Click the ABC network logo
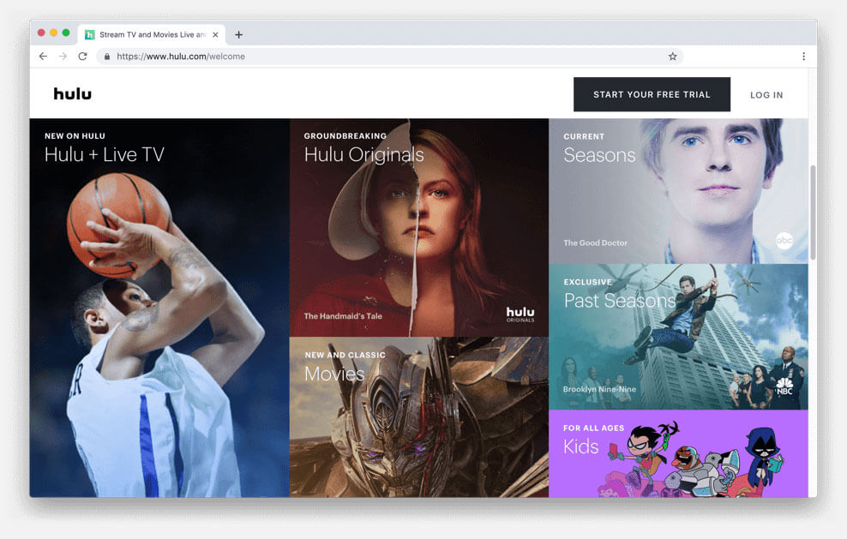This screenshot has width=847, height=539. tap(784, 240)
